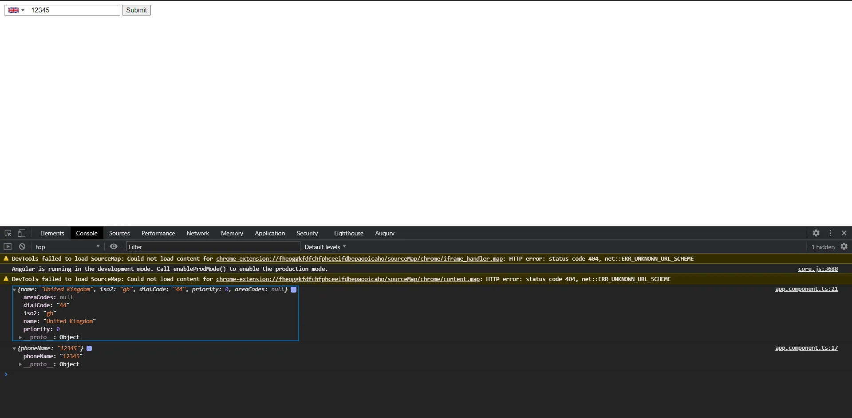The height and width of the screenshot is (418, 852).
Task: Click the console prompt input line
Action: [x=426, y=375]
